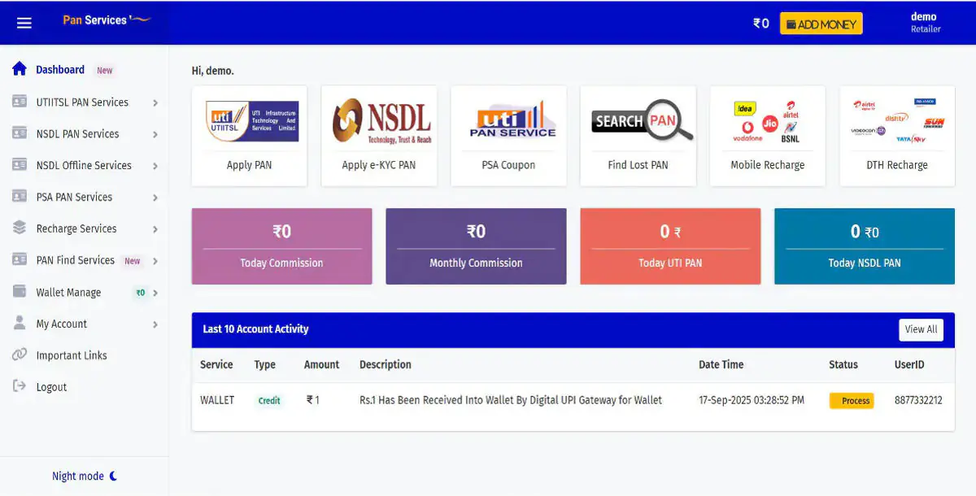This screenshot has height=496, width=976.
Task: Expand the UTIITSL PAN Services menu
Action: click(x=81, y=102)
